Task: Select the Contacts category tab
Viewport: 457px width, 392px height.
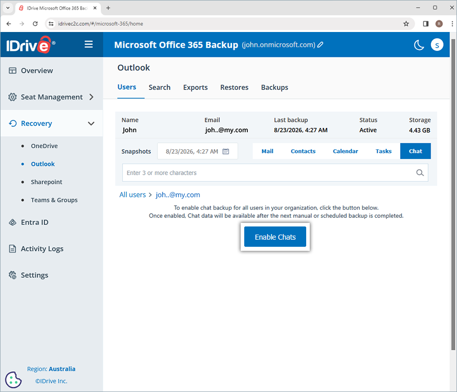Action: tap(303, 151)
